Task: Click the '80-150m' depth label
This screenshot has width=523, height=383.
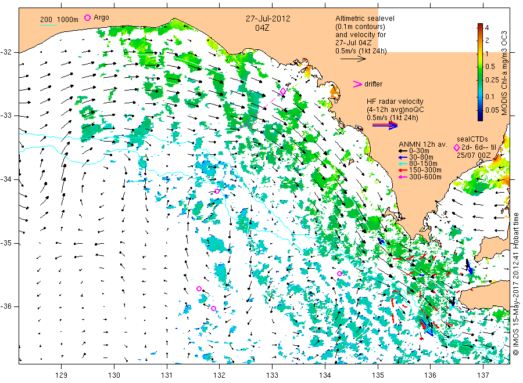Action: pos(423,164)
